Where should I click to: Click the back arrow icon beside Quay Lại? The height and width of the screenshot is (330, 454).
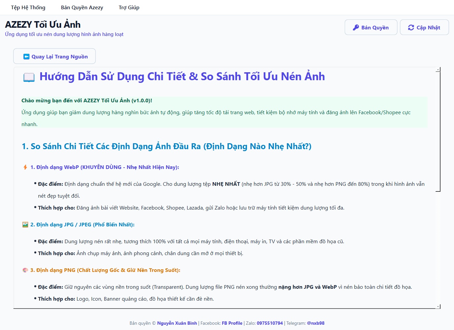pos(26,56)
